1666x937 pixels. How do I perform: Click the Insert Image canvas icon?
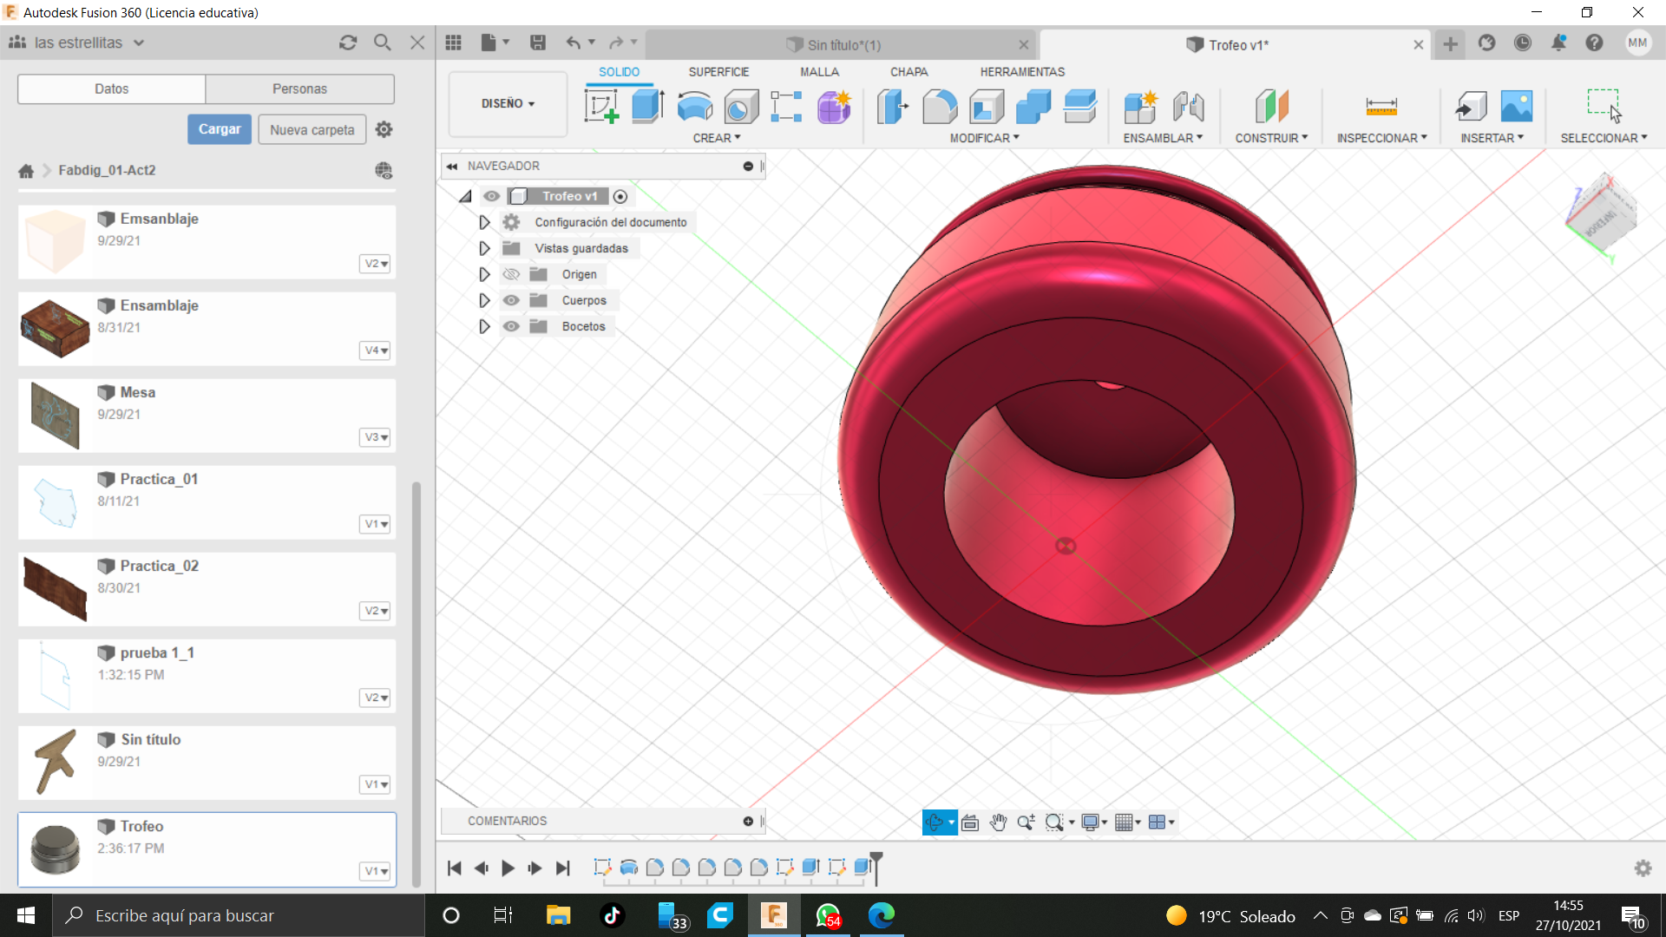click(1516, 107)
